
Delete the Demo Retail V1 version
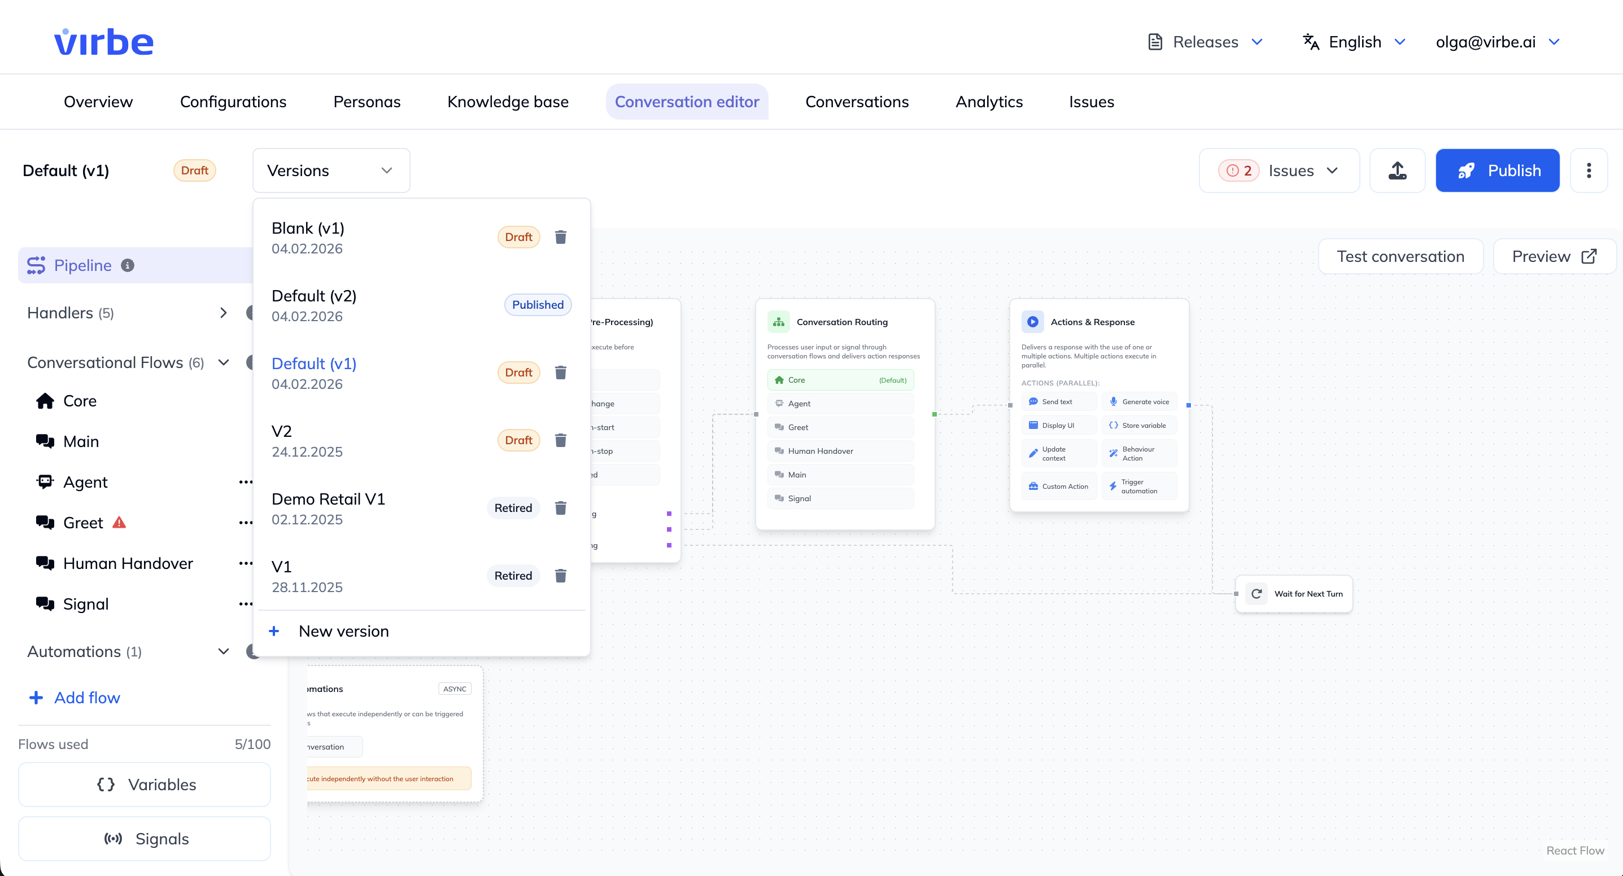[x=560, y=507]
